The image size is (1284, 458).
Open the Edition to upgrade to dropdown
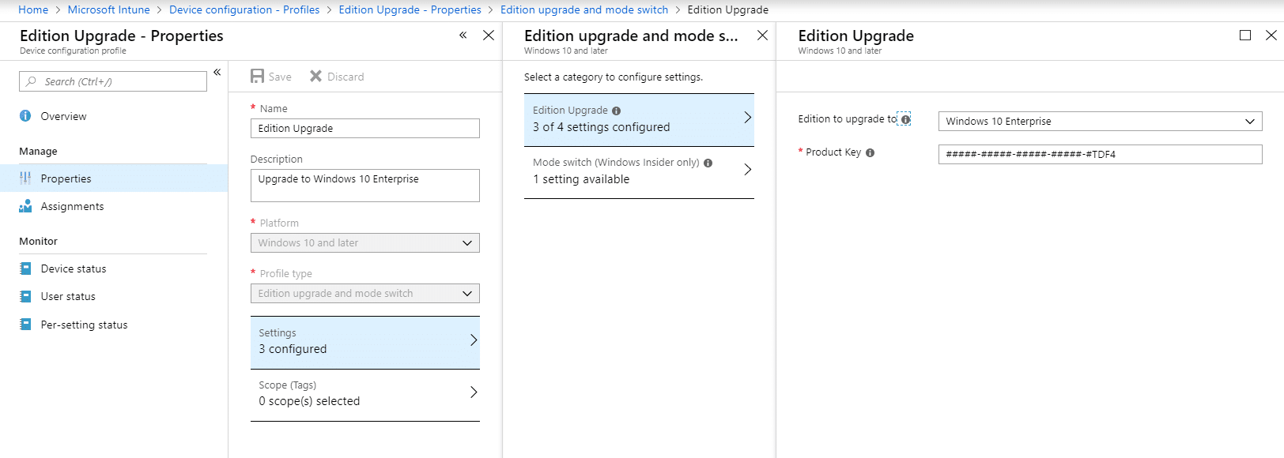tap(1100, 121)
